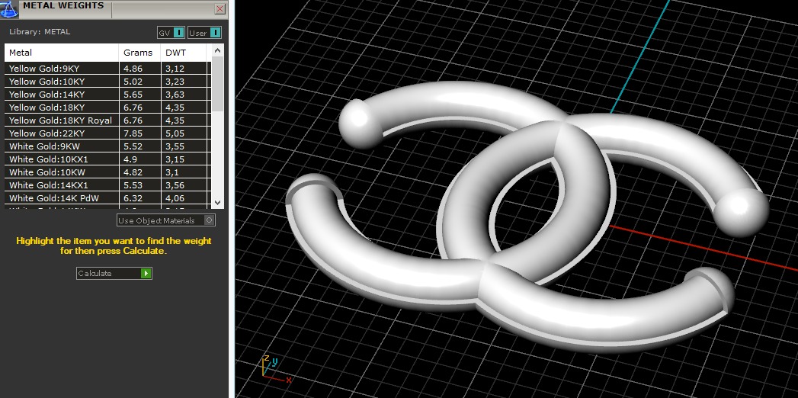Select the Yellow Gold:14KY row
The image size is (798, 398).
[107, 95]
